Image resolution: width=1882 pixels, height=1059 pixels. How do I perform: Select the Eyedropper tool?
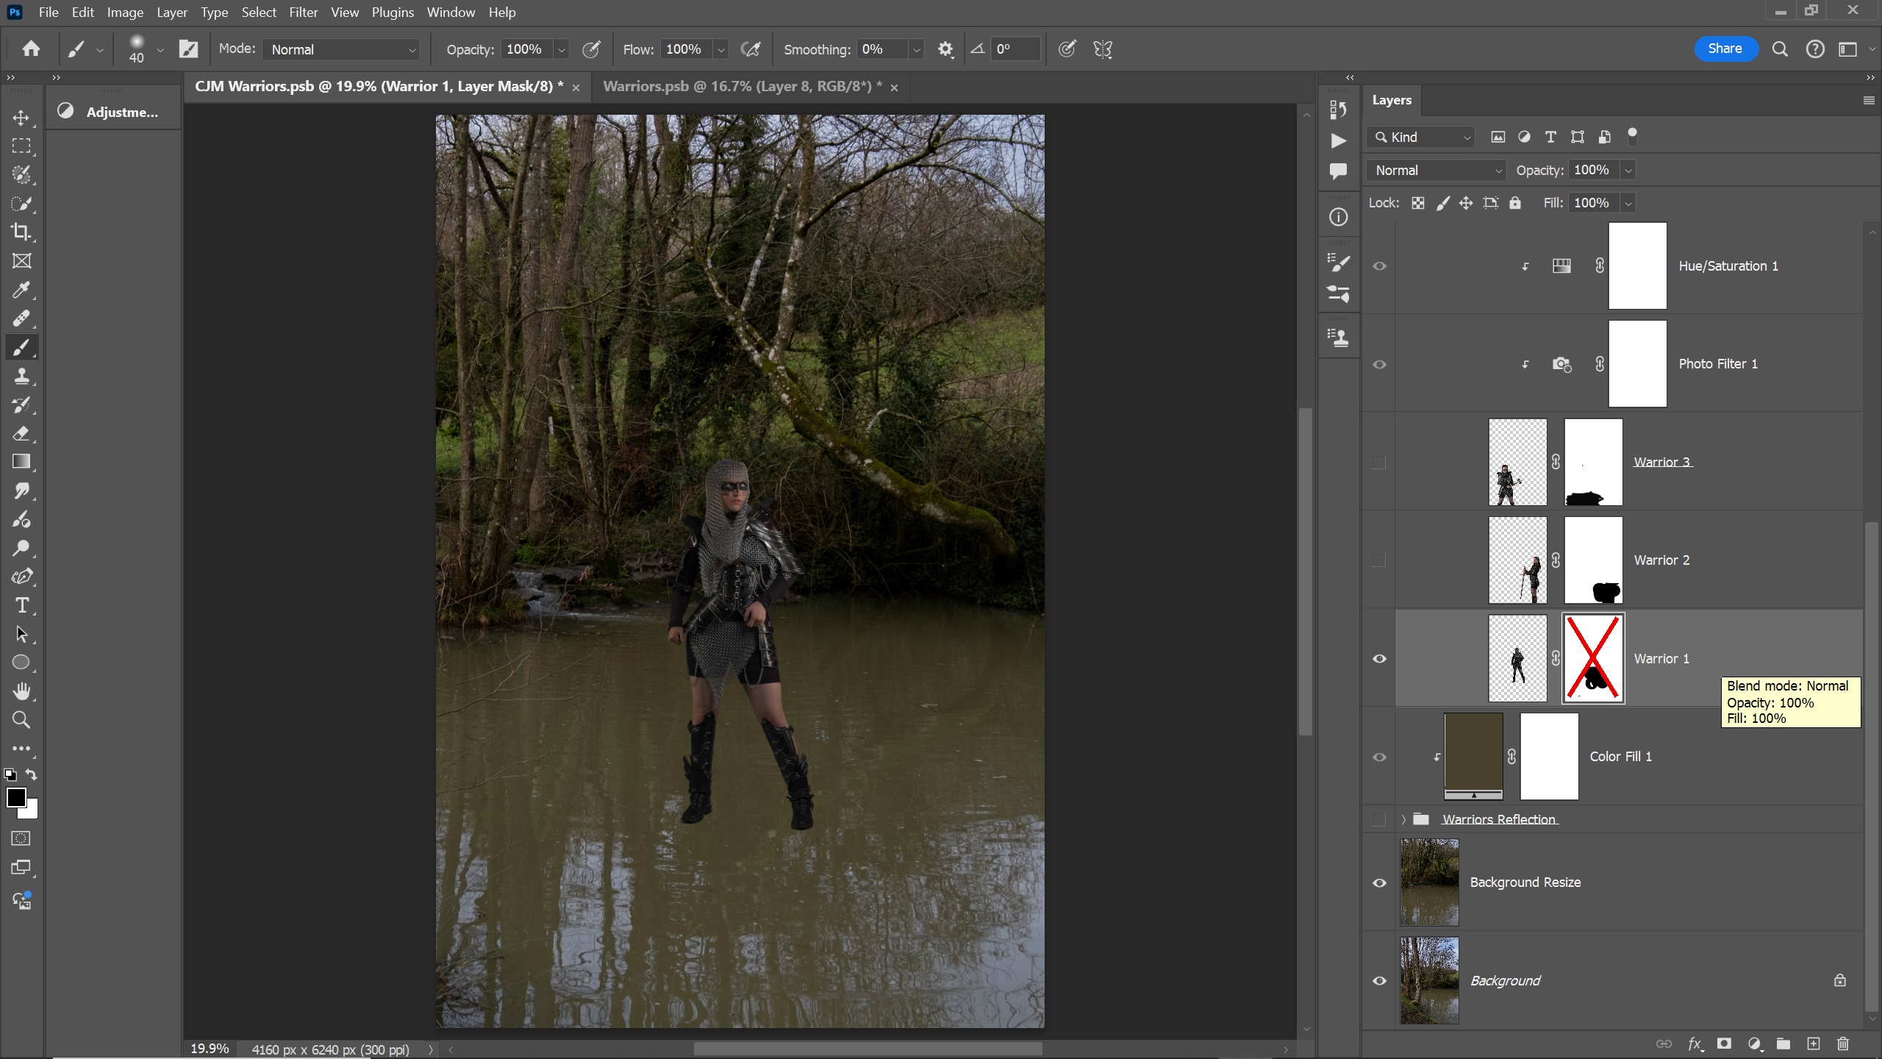(21, 290)
